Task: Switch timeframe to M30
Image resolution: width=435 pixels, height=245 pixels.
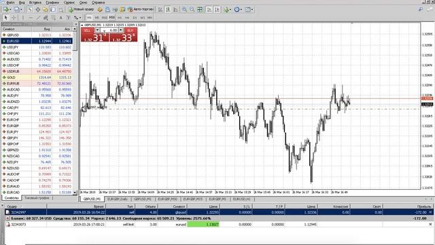Action: point(111,18)
